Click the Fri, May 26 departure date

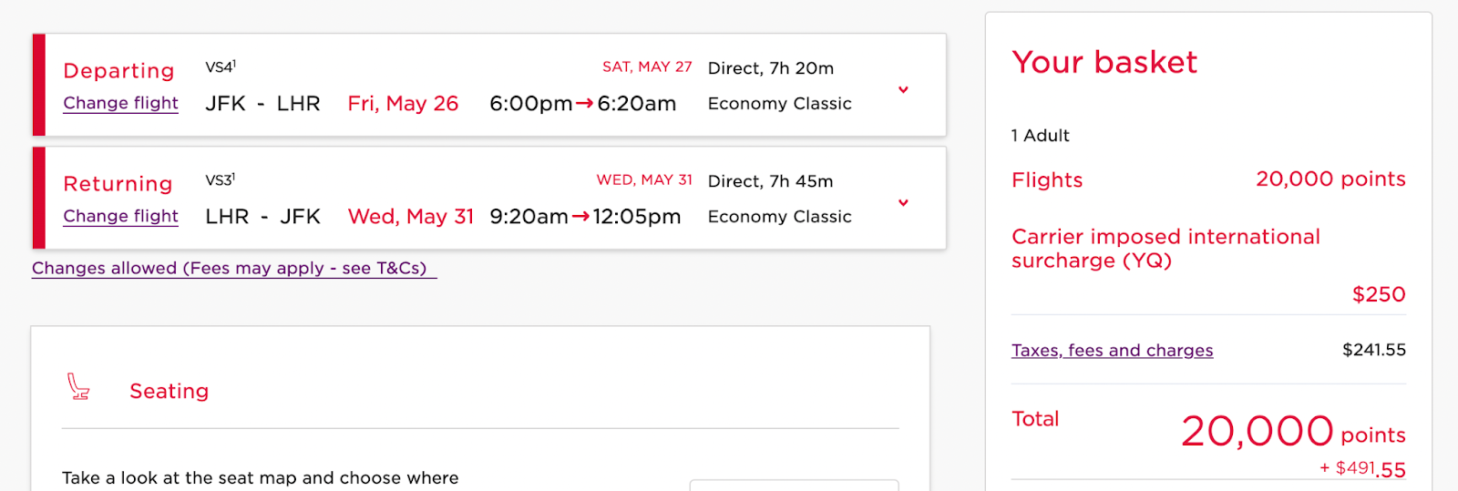pyautogui.click(x=403, y=104)
